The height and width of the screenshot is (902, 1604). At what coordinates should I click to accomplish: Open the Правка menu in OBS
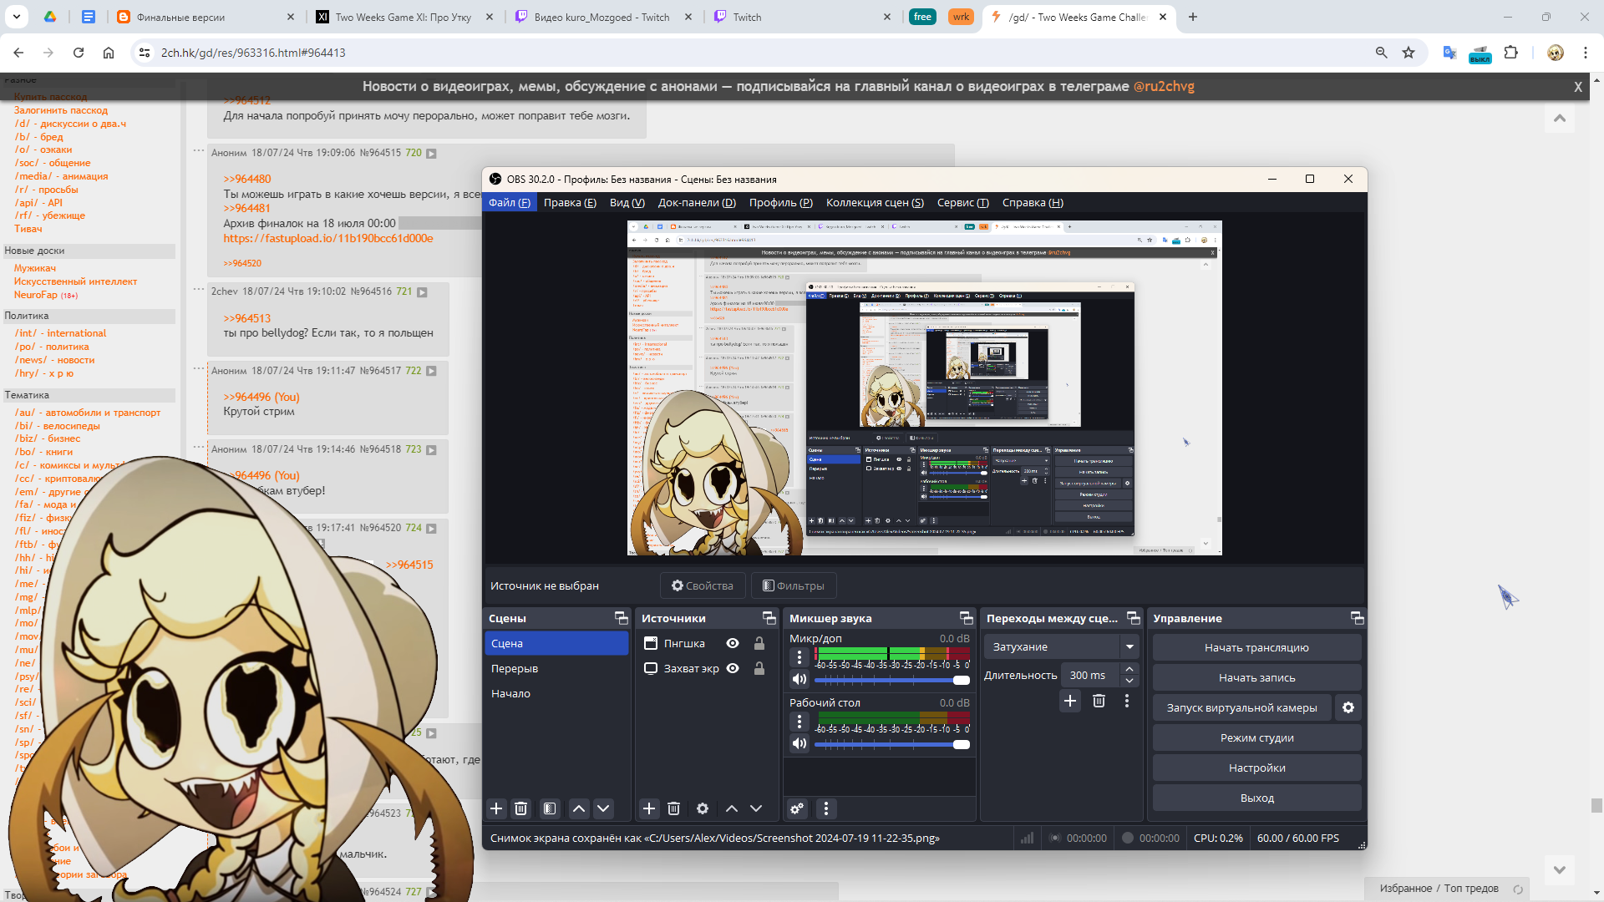tap(570, 203)
